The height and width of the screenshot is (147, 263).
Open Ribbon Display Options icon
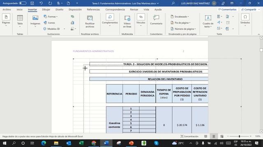coord(232,3)
